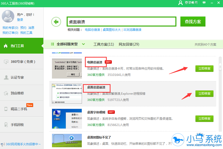Click the search field containing 桌面崩溃

click(122, 22)
